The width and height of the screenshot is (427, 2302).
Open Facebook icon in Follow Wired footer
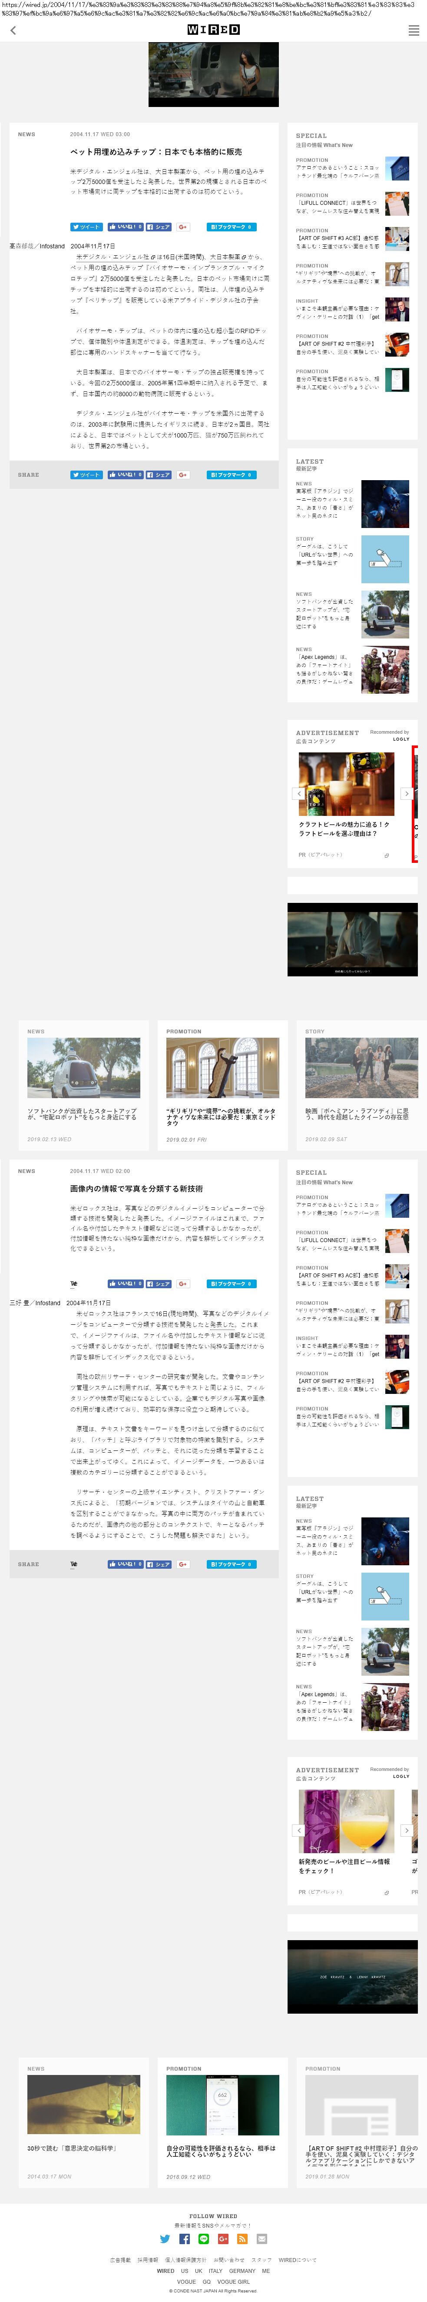pyautogui.click(x=184, y=2239)
